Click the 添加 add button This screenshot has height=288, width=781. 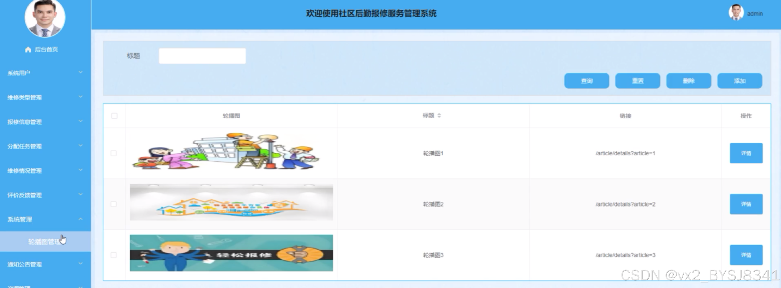tap(740, 81)
